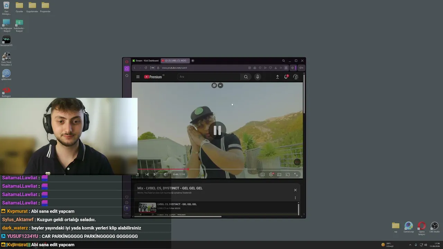
Task: Open GEL GEL GEL playlist video thumbnail
Action: (x=147, y=207)
